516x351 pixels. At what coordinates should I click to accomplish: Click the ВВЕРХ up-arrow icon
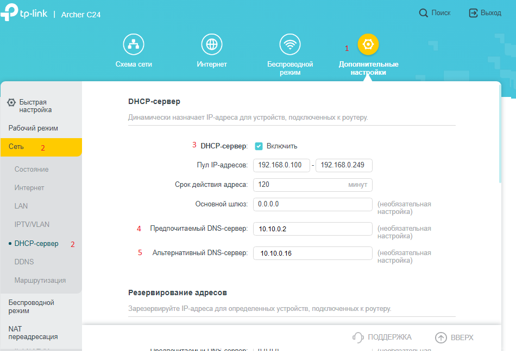tap(441, 337)
